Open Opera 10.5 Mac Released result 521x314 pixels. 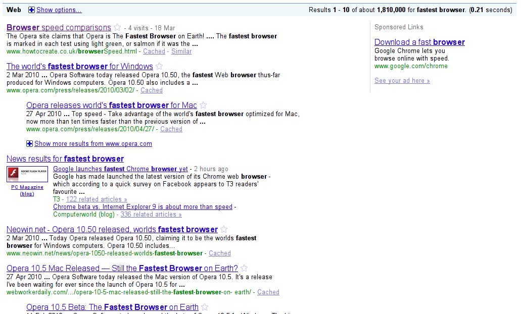pyautogui.click(x=122, y=268)
